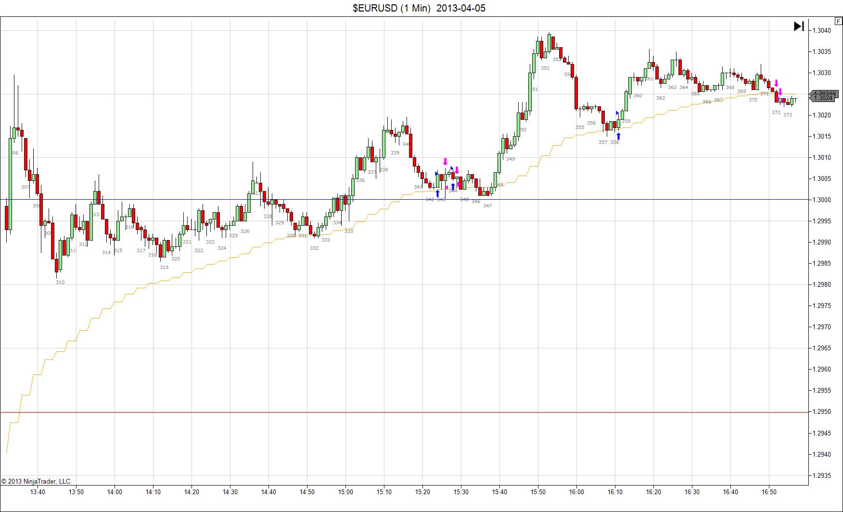This screenshot has width=843, height=512.
Task: Click the 1.3030 price axis label
Action: [x=821, y=73]
